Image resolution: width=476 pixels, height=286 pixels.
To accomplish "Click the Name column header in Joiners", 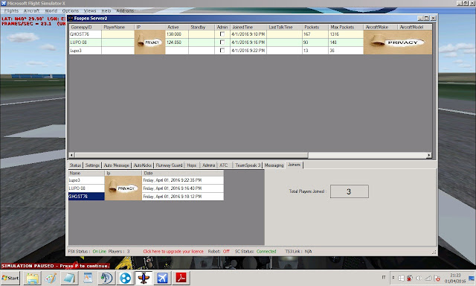I will coord(86,173).
